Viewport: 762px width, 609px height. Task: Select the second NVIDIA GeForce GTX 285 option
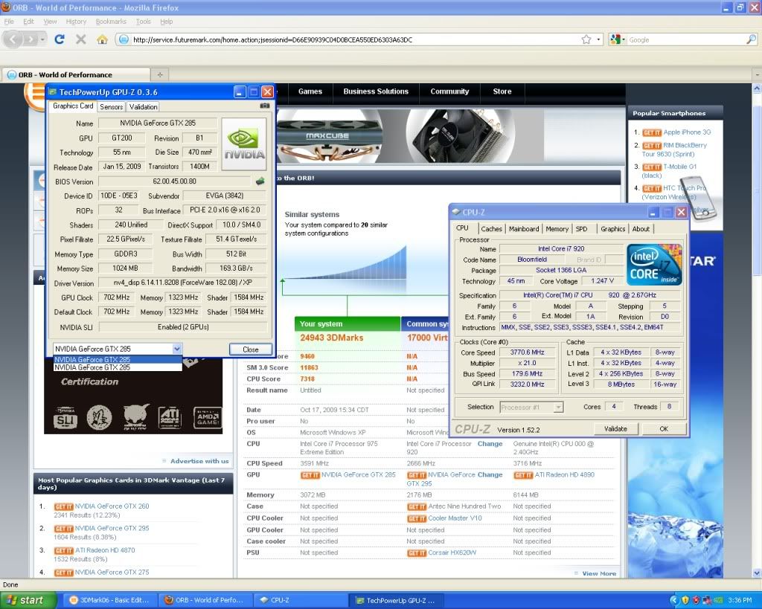click(117, 367)
